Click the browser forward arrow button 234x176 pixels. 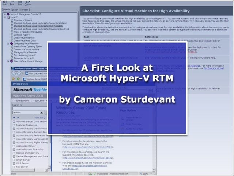pyautogui.click(x=19, y=73)
